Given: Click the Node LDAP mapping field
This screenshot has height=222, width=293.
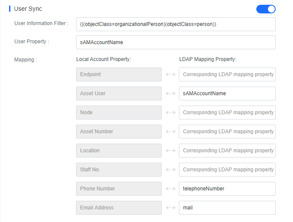Looking at the screenshot, I should click(227, 113).
